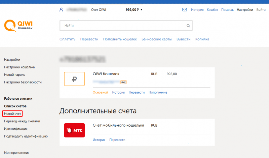Select Настройки in left sidebar
The image size is (269, 158).
tap(12, 60)
